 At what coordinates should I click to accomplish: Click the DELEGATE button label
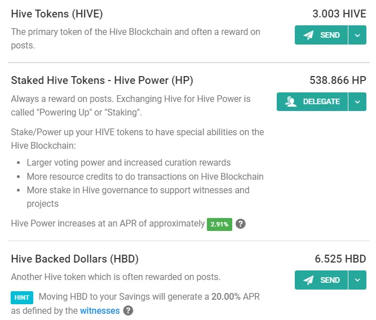coord(321,101)
